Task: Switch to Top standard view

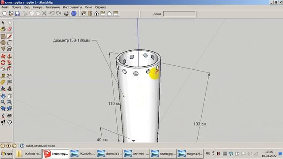Action: 90,14
